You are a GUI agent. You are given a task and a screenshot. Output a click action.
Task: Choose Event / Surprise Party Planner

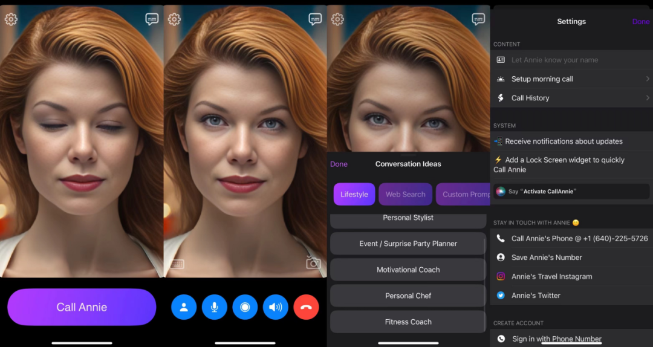[408, 244]
